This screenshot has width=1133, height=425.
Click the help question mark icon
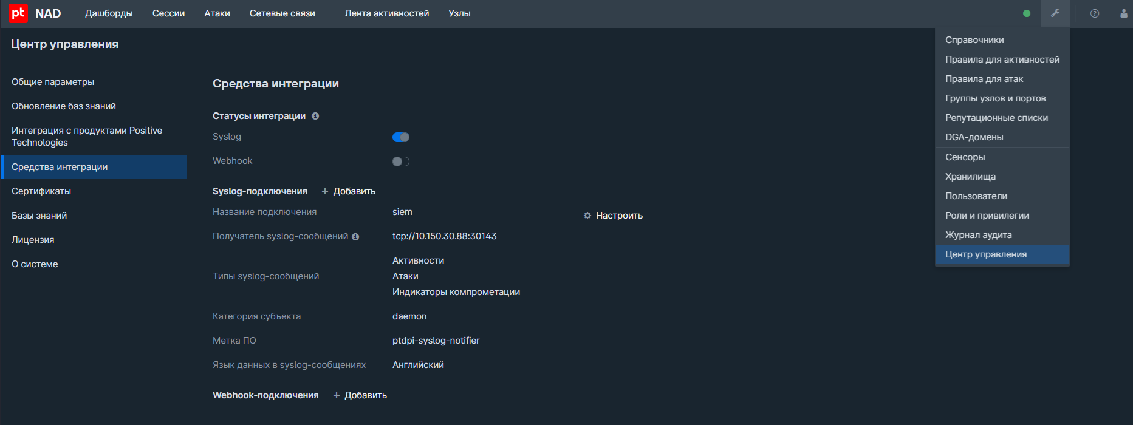(1095, 13)
